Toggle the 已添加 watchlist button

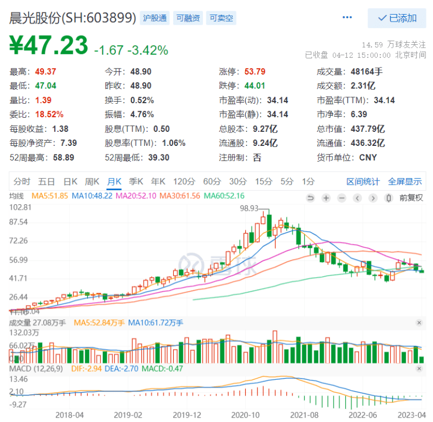(x=397, y=18)
